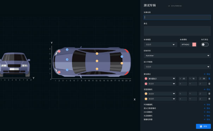This screenshot has height=131, width=213.
Task: Expand the dynamics model (动力学模型) dropdown
Action: pyautogui.click(x=177, y=67)
